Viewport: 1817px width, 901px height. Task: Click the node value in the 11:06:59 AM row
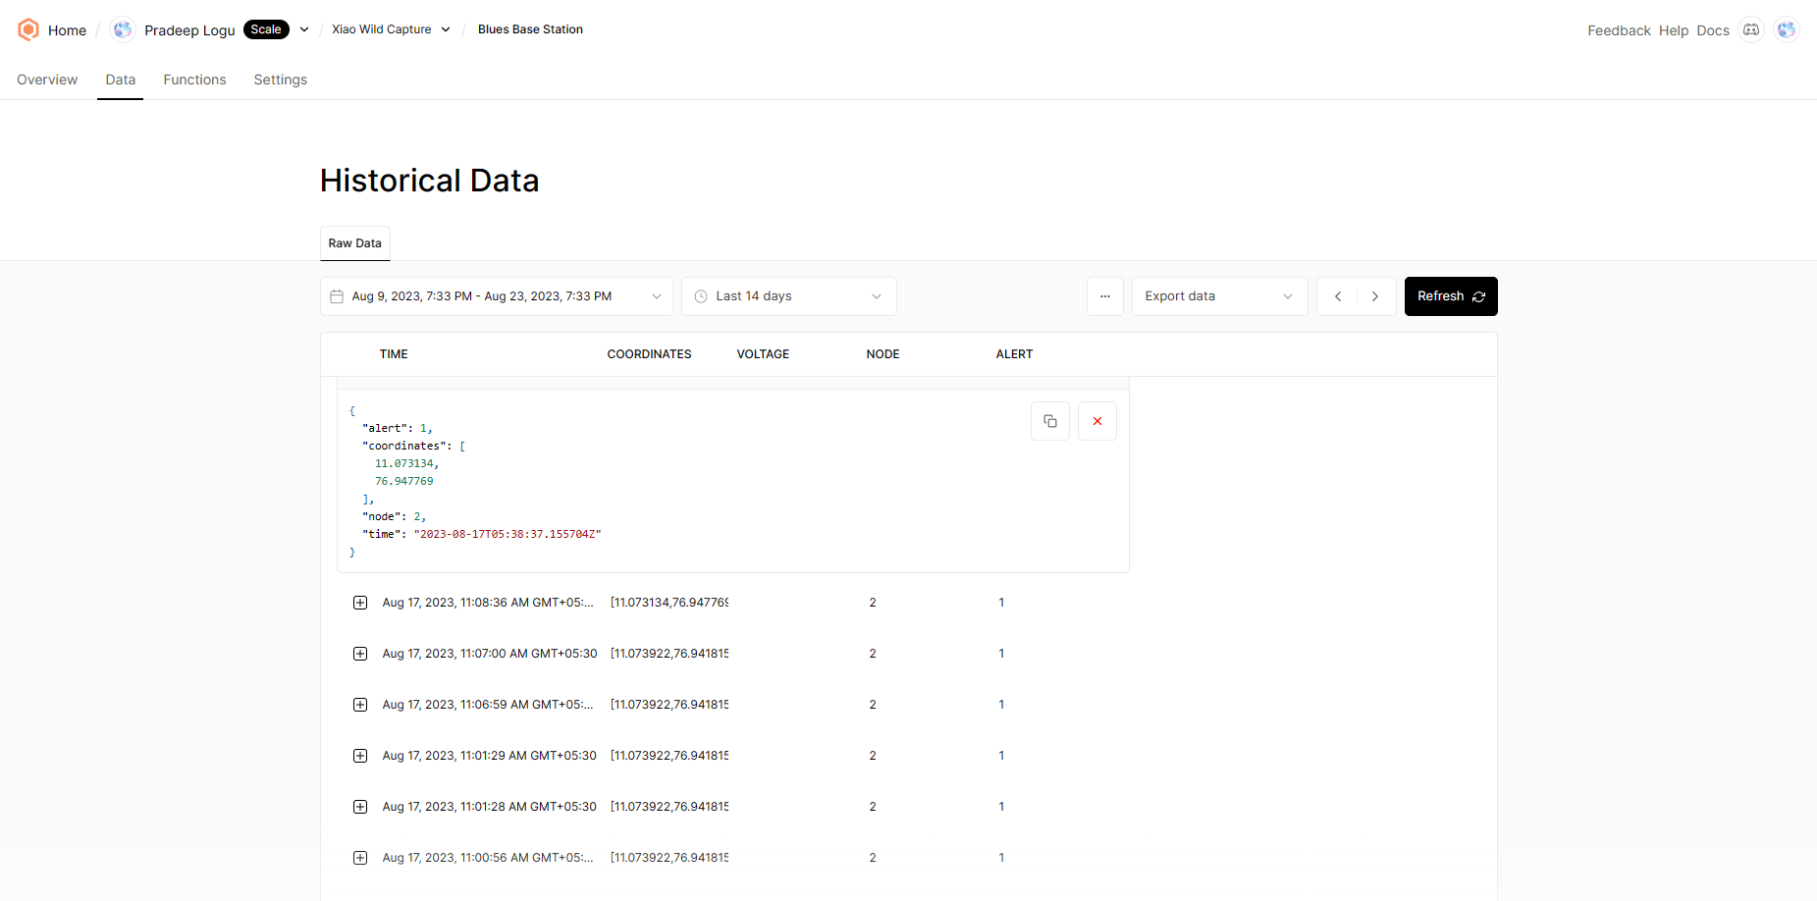873,705
